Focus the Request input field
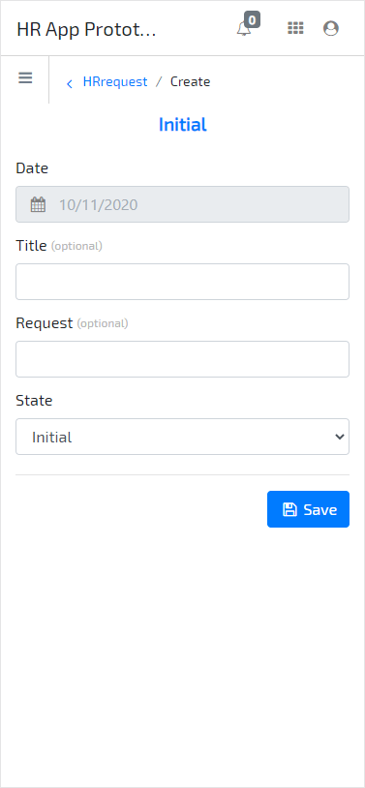Viewport: 365px width, 788px height. [x=182, y=359]
